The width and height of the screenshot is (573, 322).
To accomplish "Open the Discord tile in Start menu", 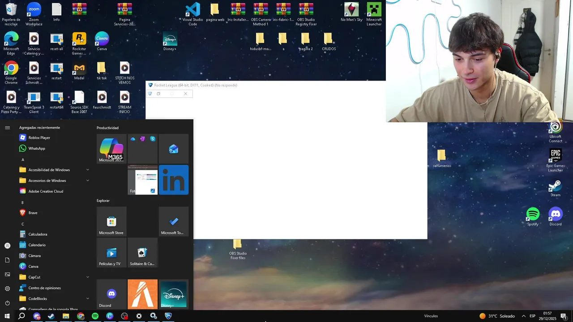I will point(111,294).
